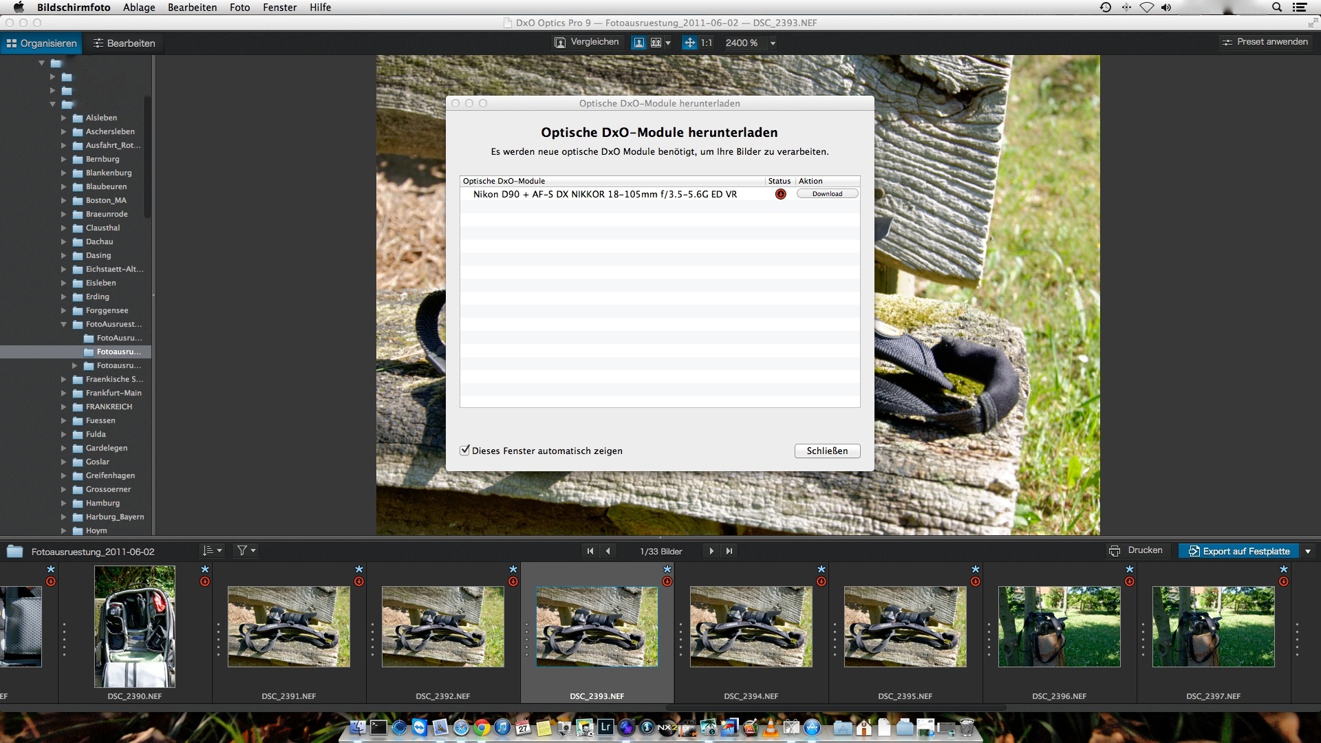Close the dialog with Schließen
Screen dimensions: 1321x743
(x=827, y=451)
